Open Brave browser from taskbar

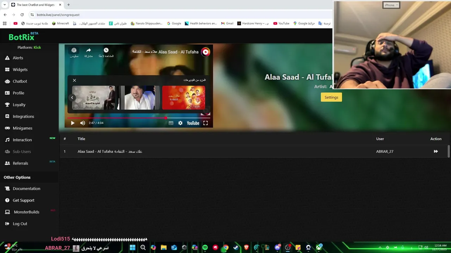(246, 247)
